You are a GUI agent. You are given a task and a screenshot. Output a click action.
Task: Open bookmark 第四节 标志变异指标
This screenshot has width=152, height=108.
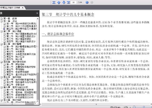(x=18, y=72)
